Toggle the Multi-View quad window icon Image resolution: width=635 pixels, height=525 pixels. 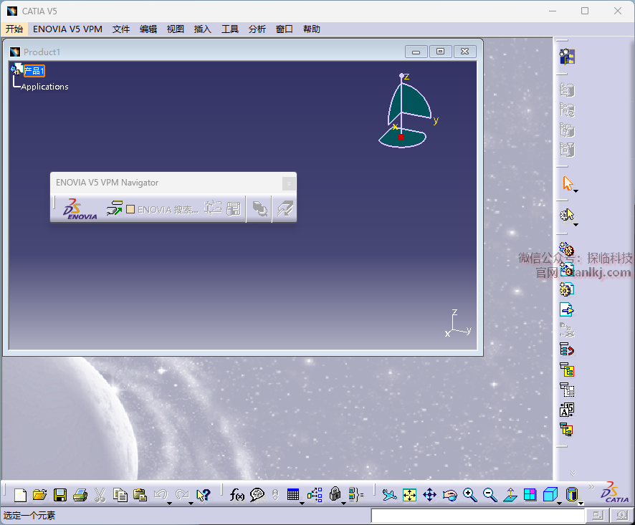click(x=530, y=495)
